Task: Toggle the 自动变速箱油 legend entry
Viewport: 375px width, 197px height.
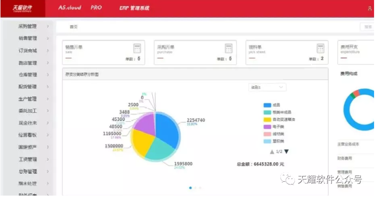Action: pyautogui.click(x=279, y=120)
